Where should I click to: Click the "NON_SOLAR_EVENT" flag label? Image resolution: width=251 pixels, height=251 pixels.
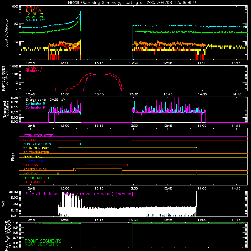pos(38,144)
